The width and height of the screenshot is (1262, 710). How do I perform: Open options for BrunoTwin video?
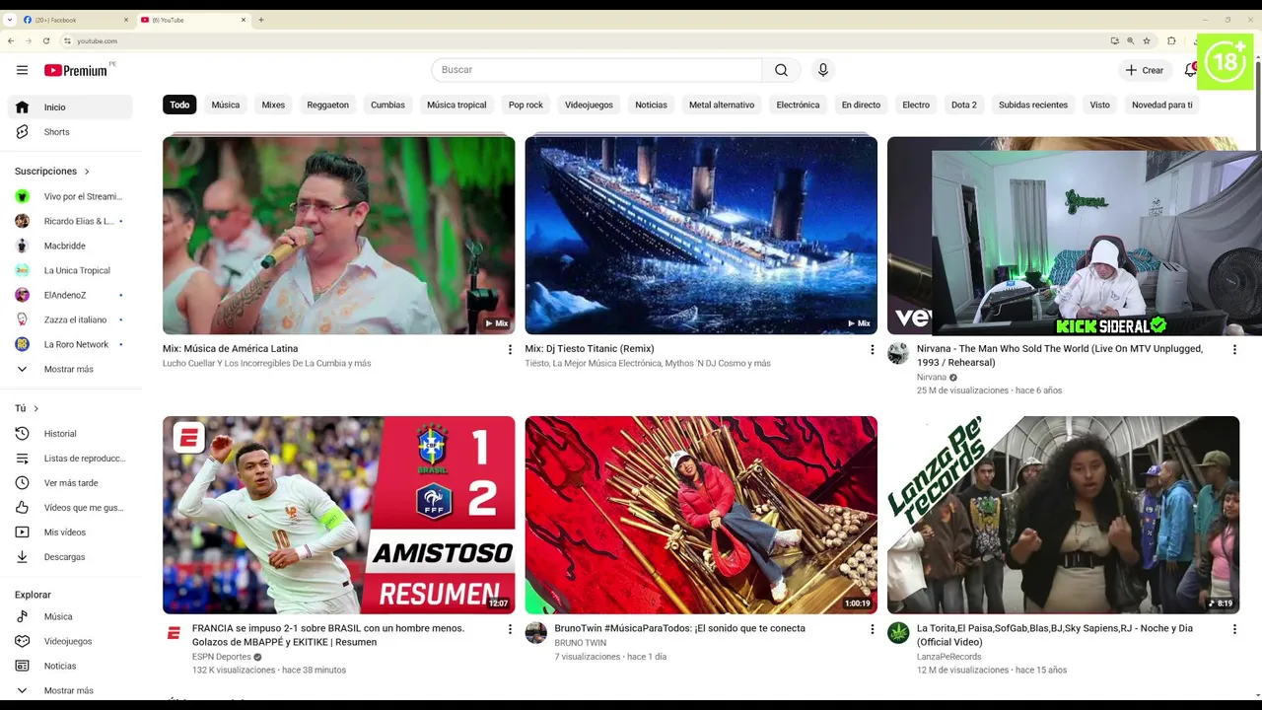[x=872, y=629]
